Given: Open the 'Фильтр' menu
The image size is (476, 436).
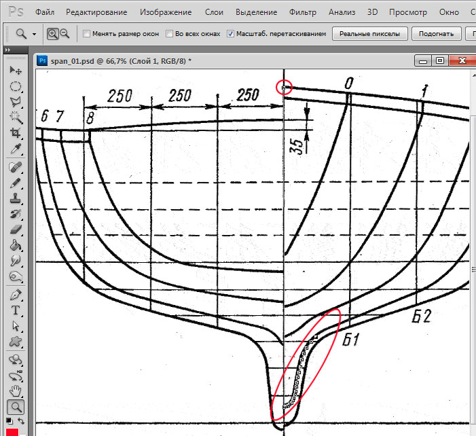Looking at the screenshot, I should pos(302,12).
